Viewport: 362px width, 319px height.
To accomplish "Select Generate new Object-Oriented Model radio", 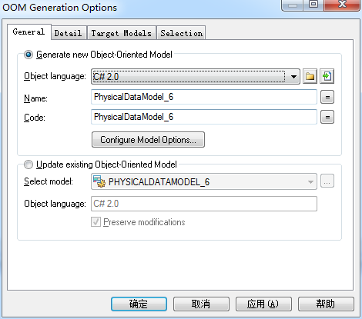I will (28, 55).
